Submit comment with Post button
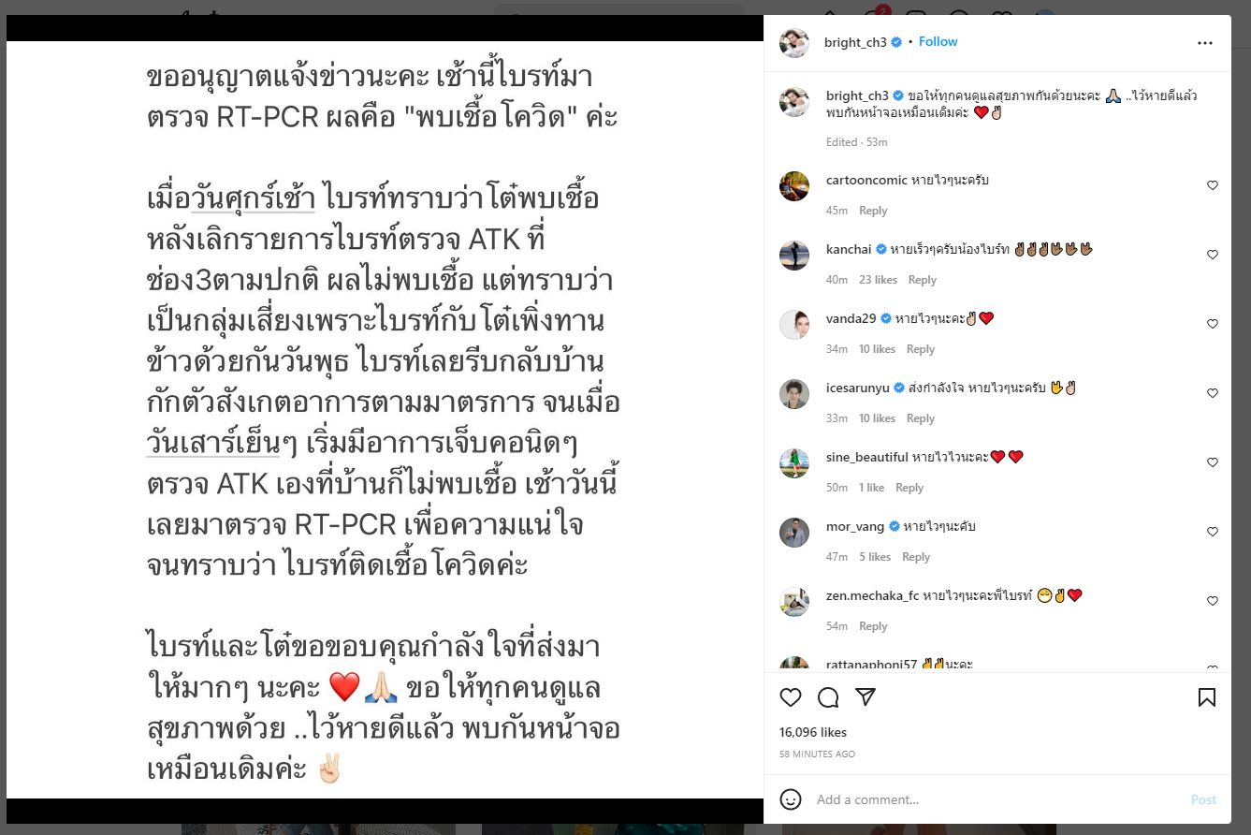This screenshot has height=835, width=1251. pyautogui.click(x=1203, y=799)
